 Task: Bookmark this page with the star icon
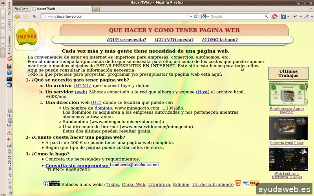click(187, 16)
